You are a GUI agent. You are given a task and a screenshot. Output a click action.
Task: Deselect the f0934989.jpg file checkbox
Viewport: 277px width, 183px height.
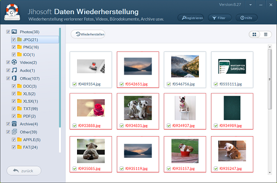(x=216, y=126)
